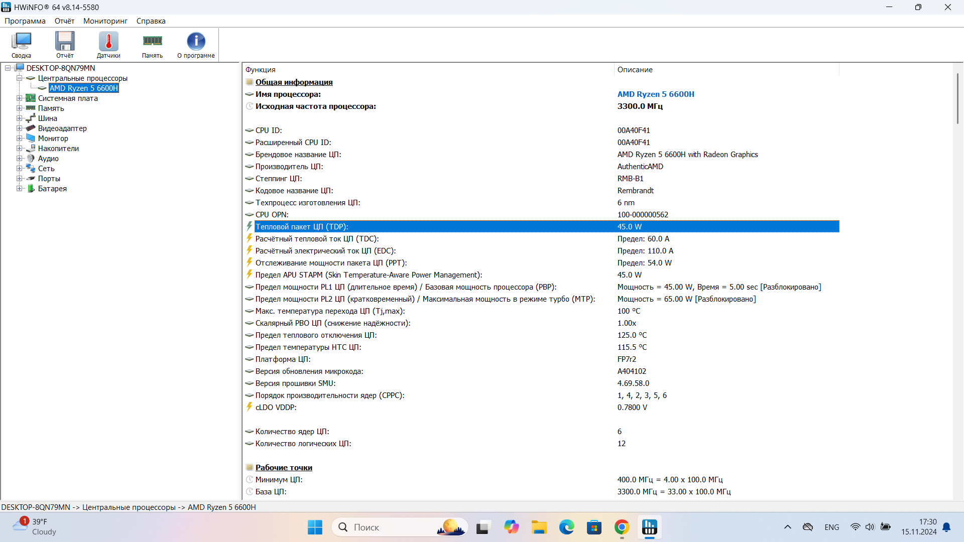964x542 pixels.
Task: Select the Аудио tree item
Action: click(48, 159)
